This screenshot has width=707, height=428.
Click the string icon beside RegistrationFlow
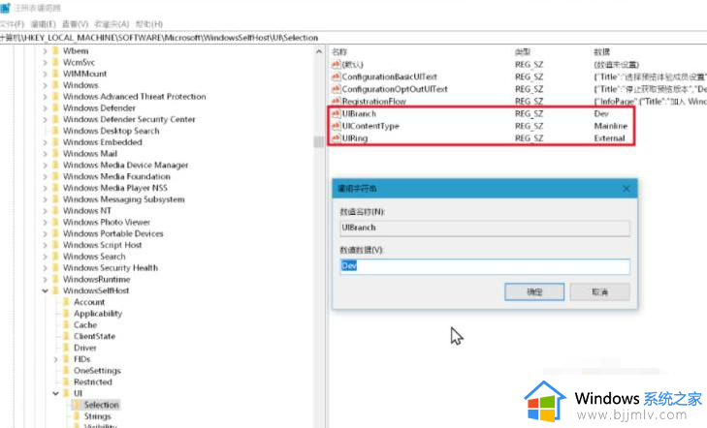(x=336, y=102)
